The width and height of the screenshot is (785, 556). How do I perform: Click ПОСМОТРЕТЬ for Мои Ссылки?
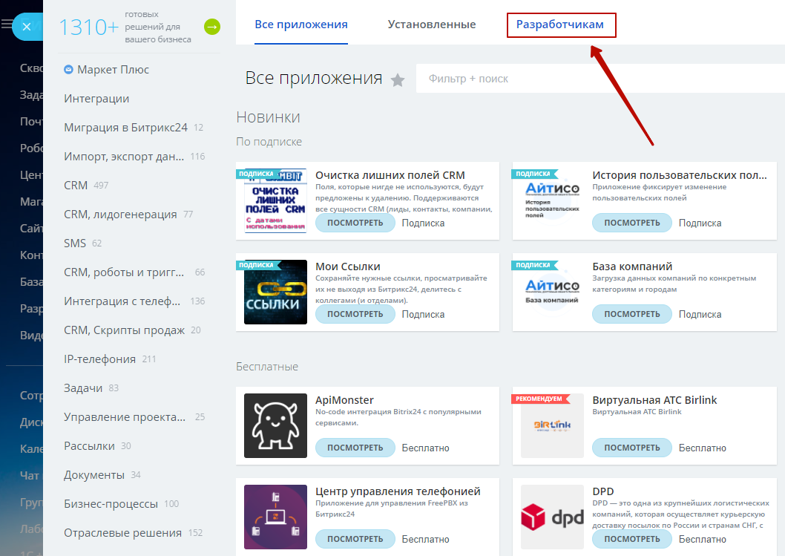click(x=355, y=314)
